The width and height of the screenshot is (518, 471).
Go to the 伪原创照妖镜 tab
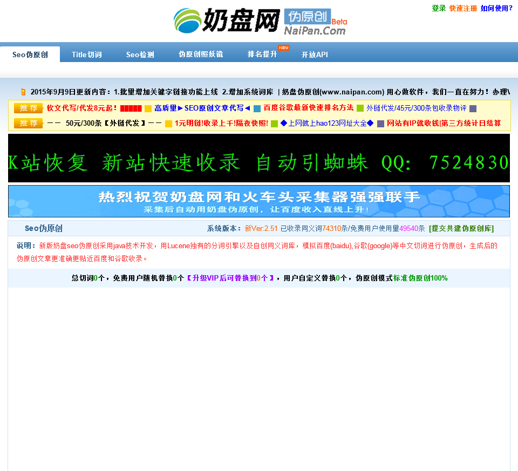pos(201,54)
